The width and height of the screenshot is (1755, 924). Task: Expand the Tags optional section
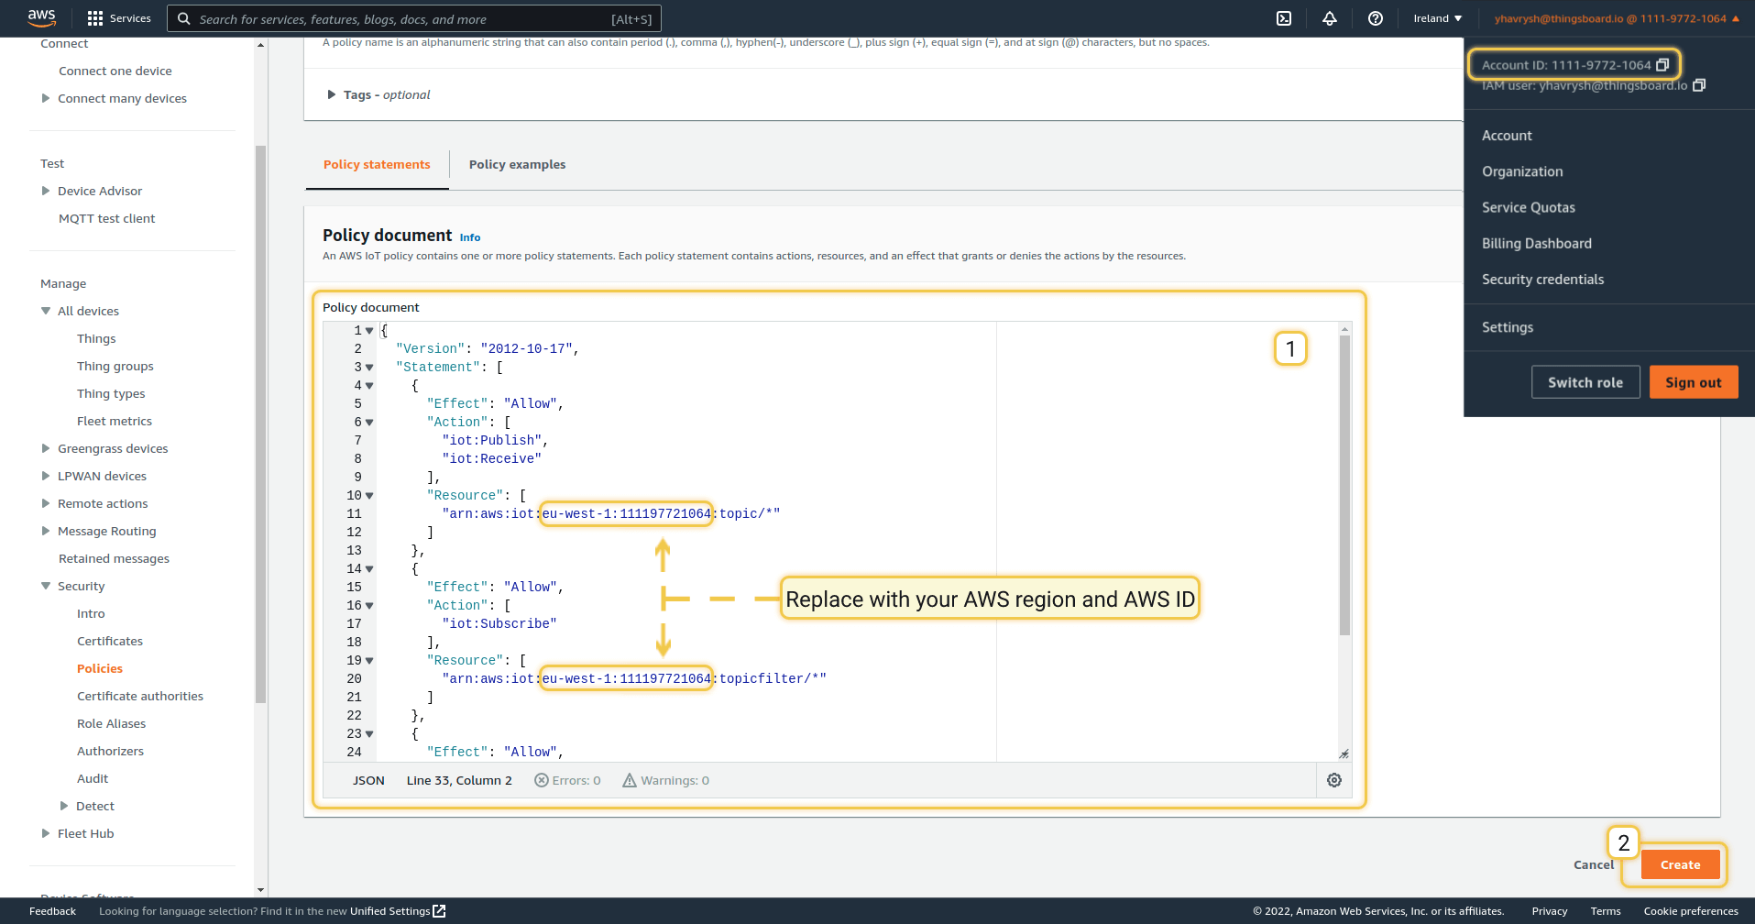click(332, 94)
